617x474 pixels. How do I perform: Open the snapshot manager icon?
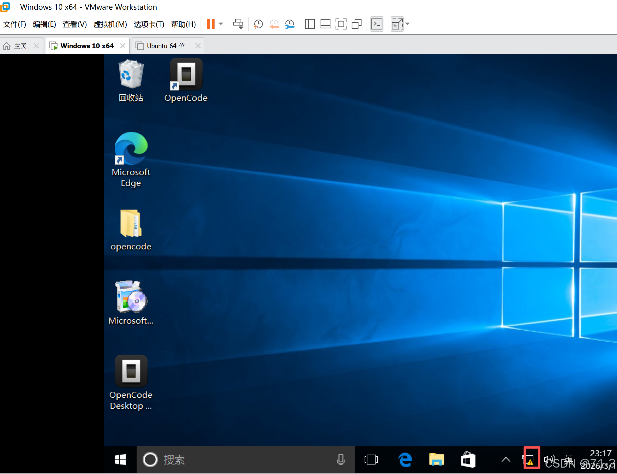[x=289, y=24]
